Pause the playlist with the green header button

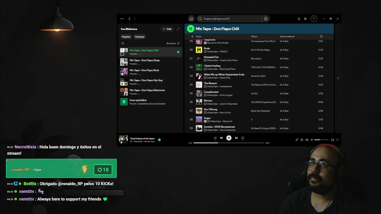click(190, 29)
